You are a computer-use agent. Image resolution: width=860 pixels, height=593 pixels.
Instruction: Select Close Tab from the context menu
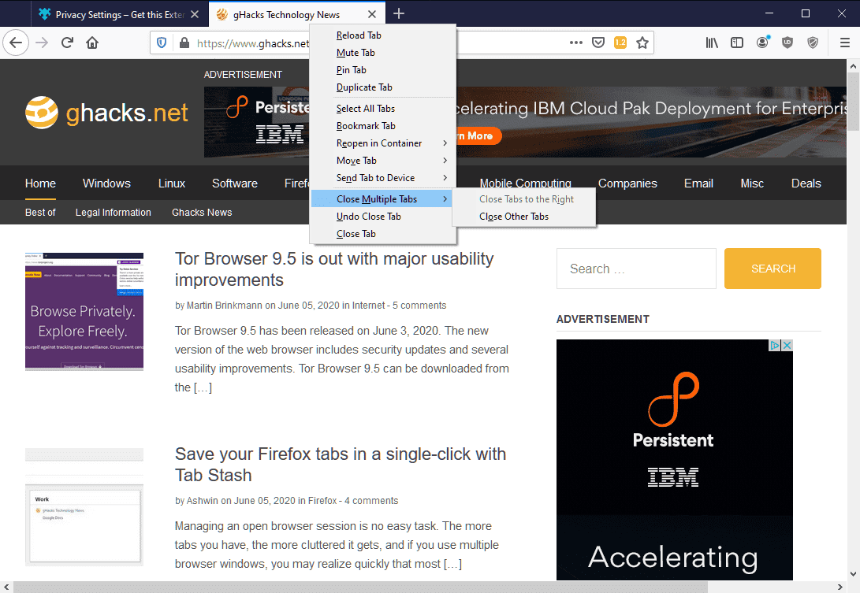[383, 233]
